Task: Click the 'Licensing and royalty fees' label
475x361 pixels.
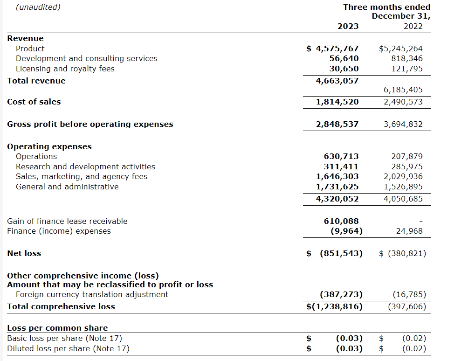Action: 65,69
